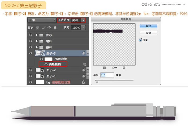
Task: Expand the 护芯 group triangle
Action: coord(37,35)
